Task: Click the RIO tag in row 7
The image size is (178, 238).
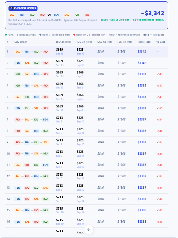Action: pos(18,119)
